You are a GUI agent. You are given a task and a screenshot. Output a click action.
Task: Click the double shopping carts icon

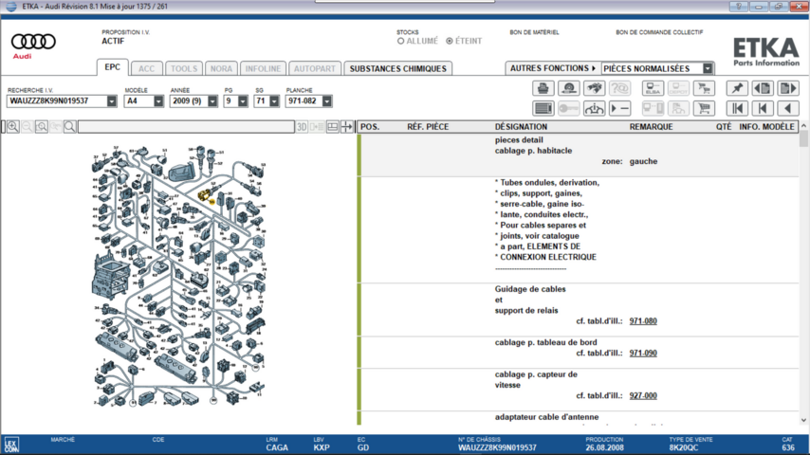point(704,88)
